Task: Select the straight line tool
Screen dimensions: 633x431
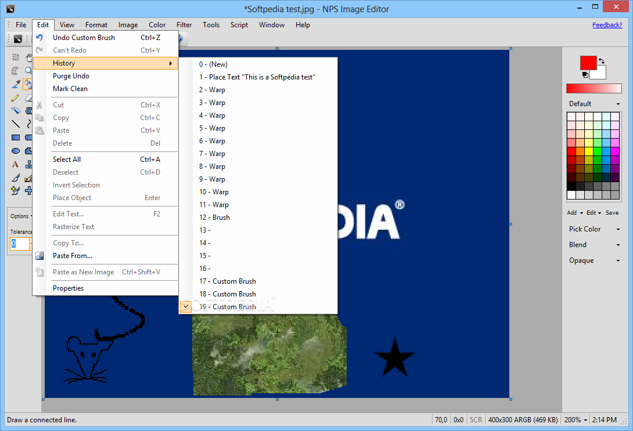Action: click(x=15, y=124)
